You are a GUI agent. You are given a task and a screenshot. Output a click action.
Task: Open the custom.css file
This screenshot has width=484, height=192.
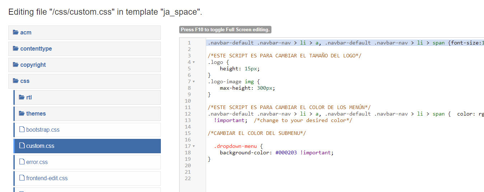coord(40,146)
